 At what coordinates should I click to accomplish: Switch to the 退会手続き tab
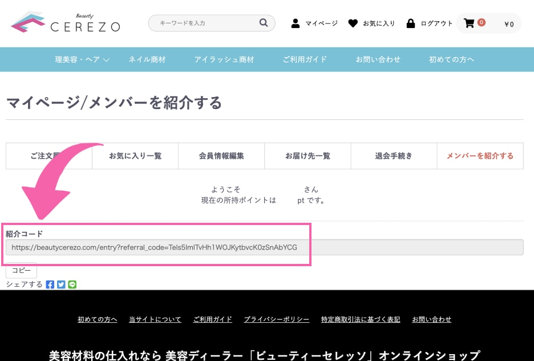(x=394, y=156)
